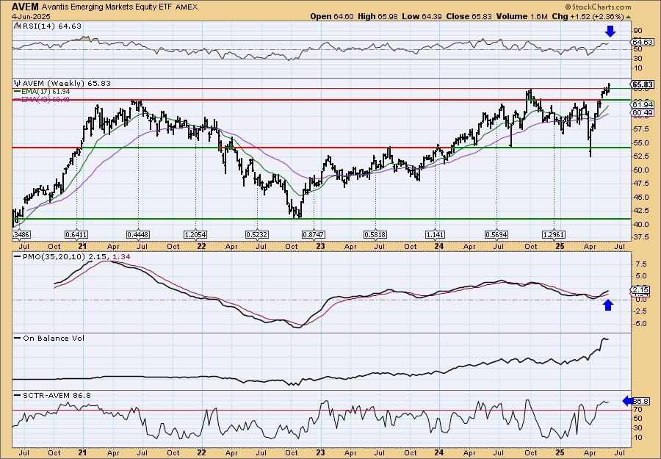661x459 pixels.
Task: Click the 2.15 PMO axis value tag
Action: [640, 289]
